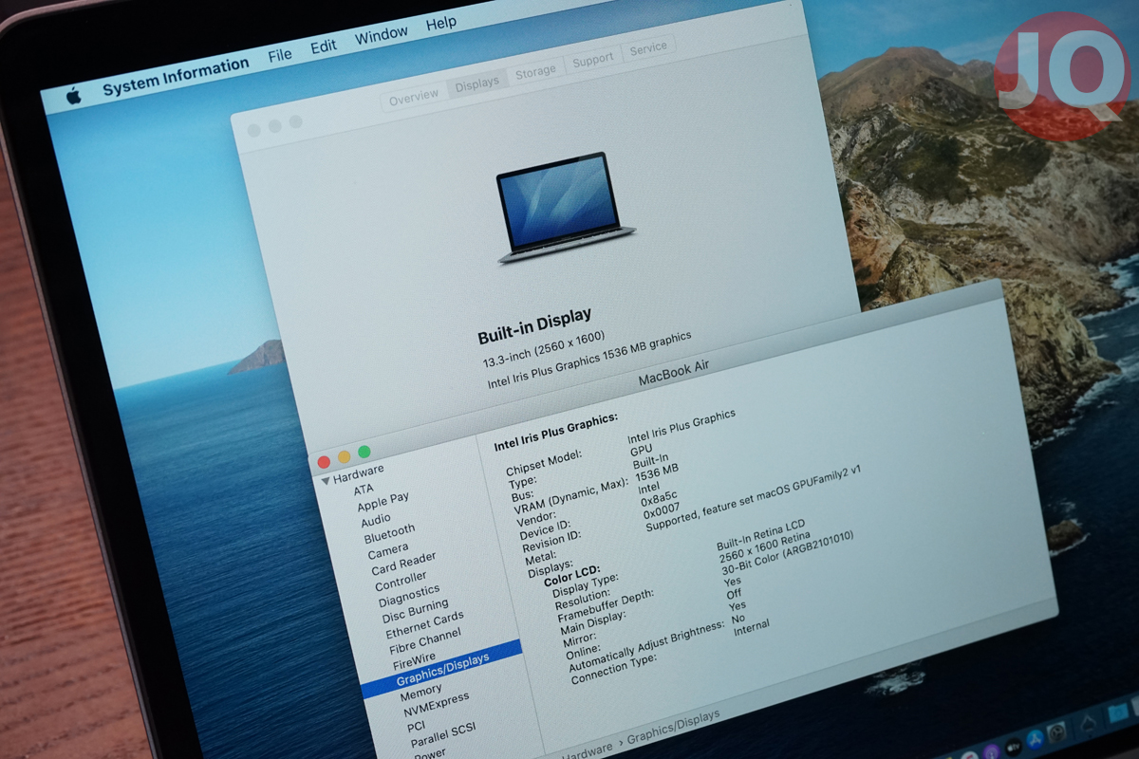
Task: Select ATA in the Hardware list
Action: 364,491
